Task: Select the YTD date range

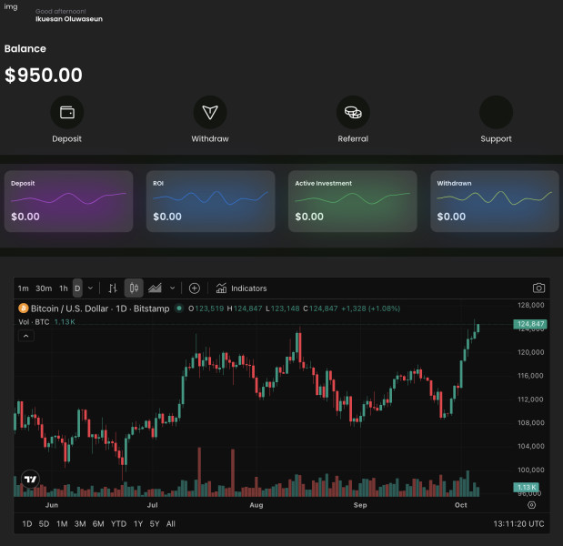Action: click(118, 523)
